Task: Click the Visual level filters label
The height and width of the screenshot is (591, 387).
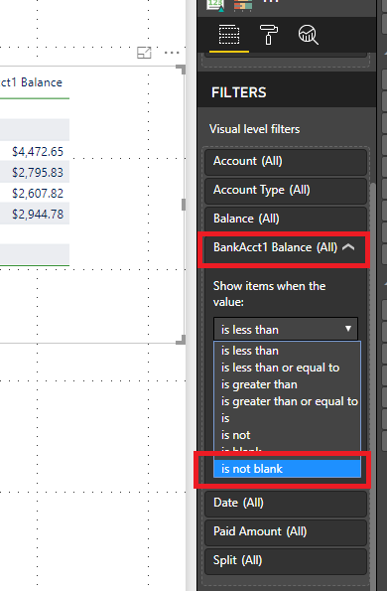Action: pos(254,129)
